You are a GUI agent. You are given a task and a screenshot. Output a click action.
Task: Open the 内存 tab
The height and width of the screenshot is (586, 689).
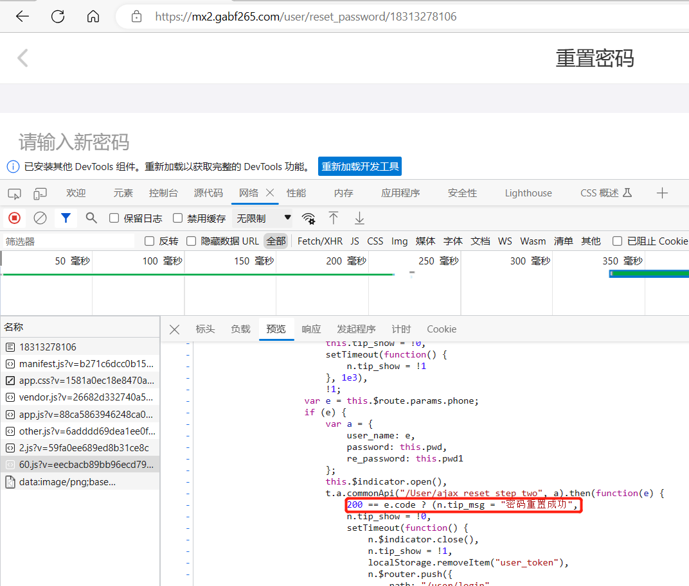pyautogui.click(x=344, y=193)
